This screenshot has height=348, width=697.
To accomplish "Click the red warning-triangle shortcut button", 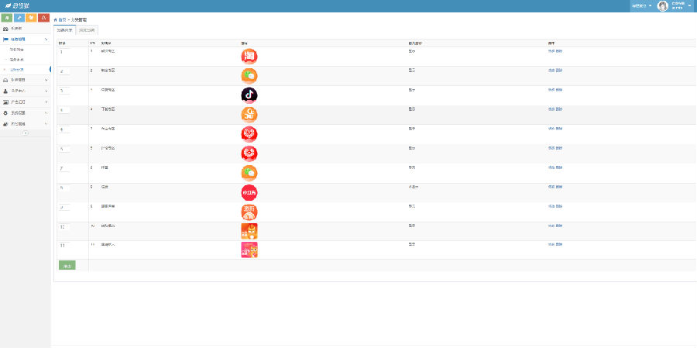I will pos(43,18).
